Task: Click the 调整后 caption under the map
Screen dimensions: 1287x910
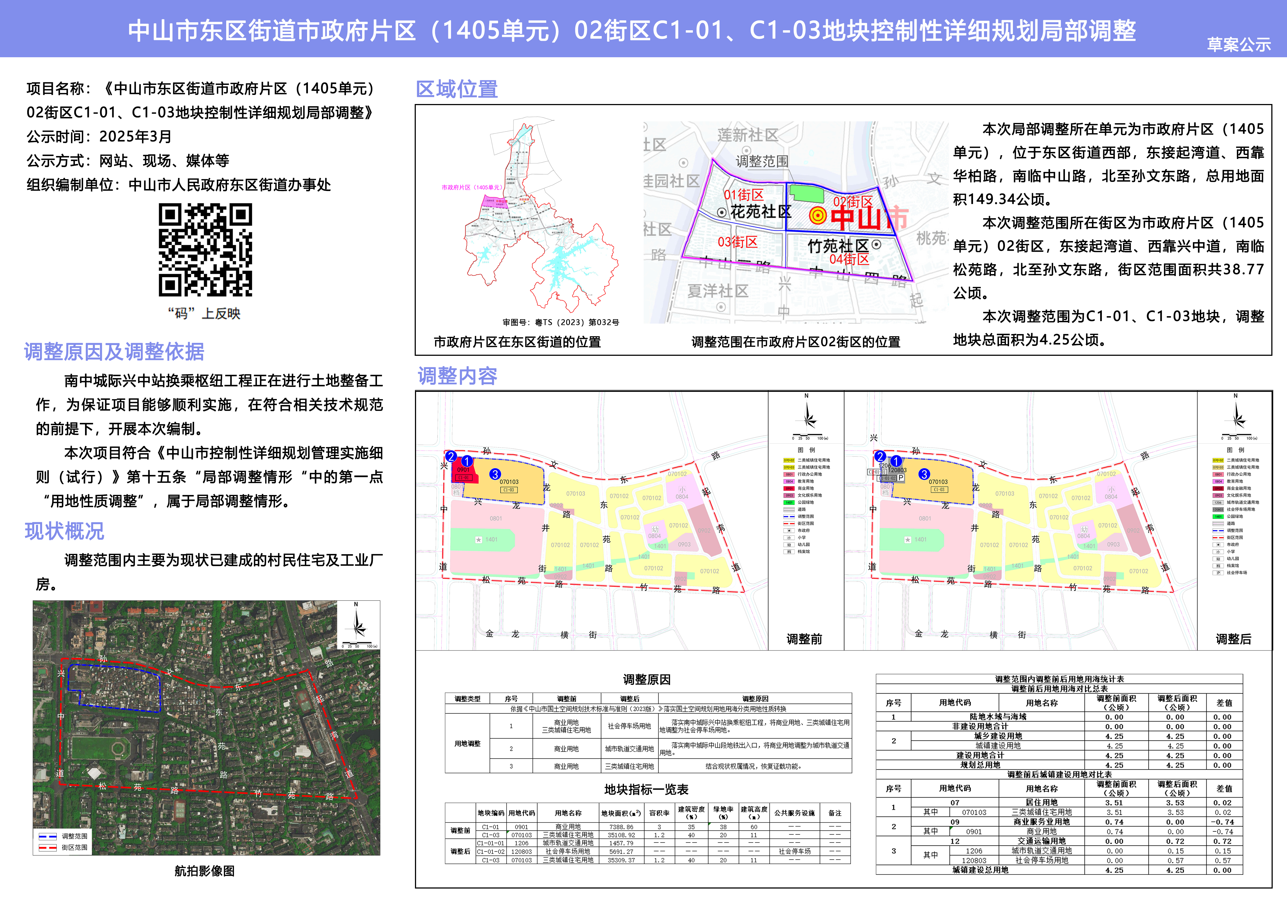Action: pyautogui.click(x=1233, y=639)
